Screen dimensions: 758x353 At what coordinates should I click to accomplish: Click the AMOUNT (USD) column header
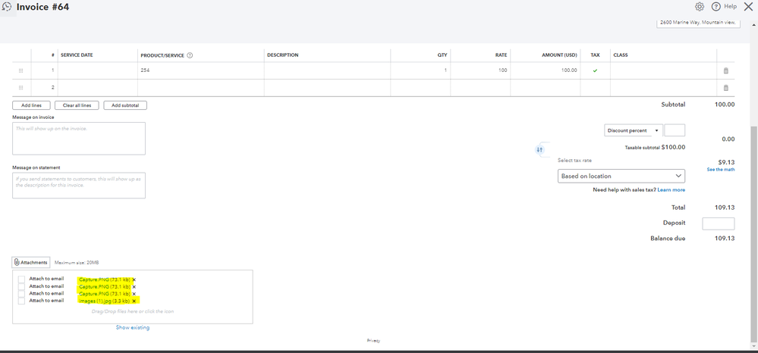click(x=559, y=55)
